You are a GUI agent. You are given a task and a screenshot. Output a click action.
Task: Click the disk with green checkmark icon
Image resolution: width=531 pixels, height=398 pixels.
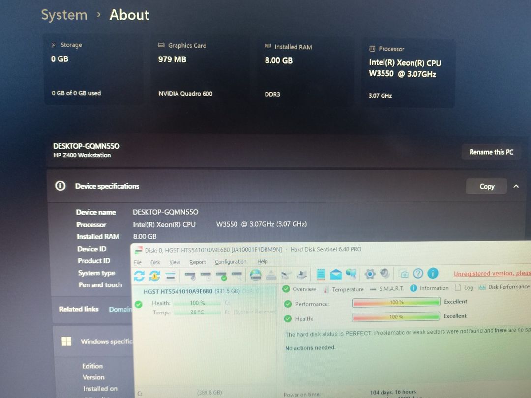point(221,276)
